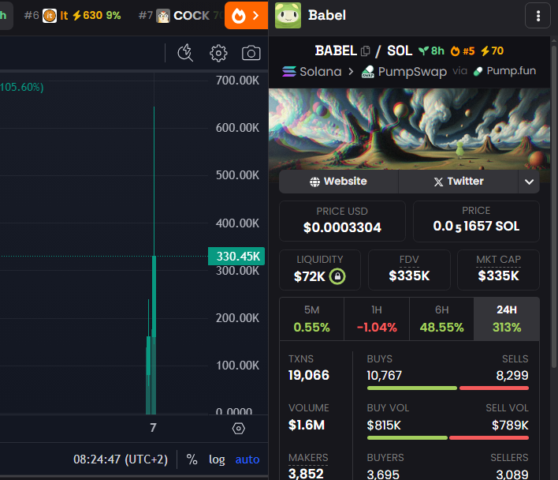The width and height of the screenshot is (558, 480).
Task: Expand more social links chevron
Action: (x=529, y=182)
